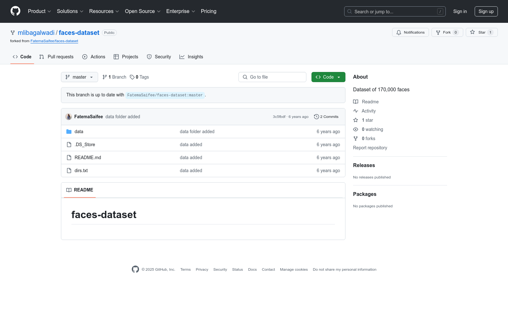
Task: Click the star icon on Star button
Action: [472, 32]
